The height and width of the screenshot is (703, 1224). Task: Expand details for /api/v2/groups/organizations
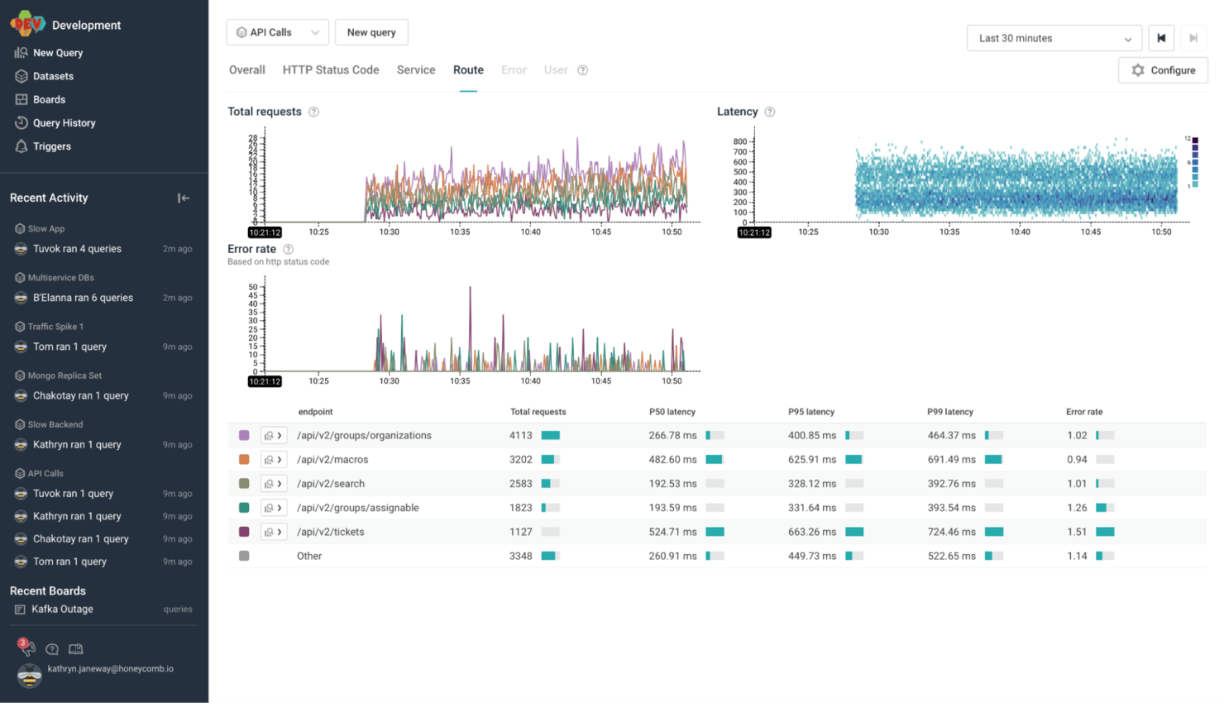[280, 435]
